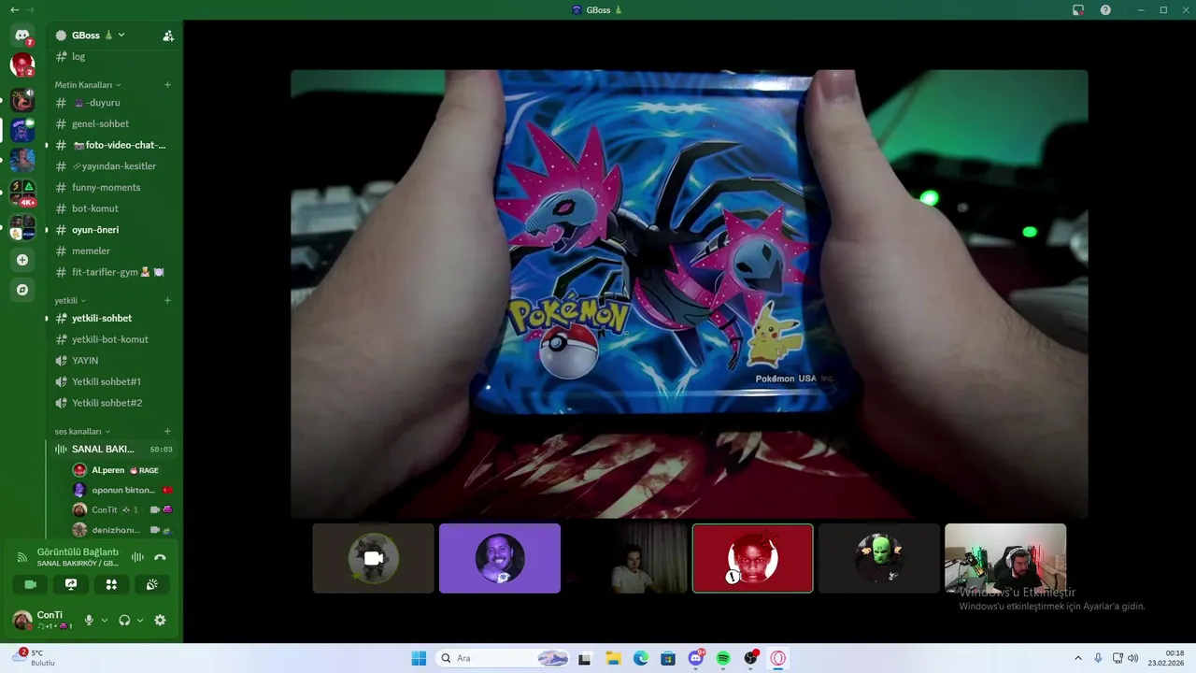The image size is (1196, 673).
Task: Open the genel-sohbet channel
Action: coord(112,123)
